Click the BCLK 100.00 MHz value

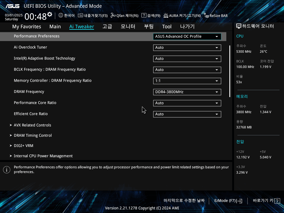245,67
